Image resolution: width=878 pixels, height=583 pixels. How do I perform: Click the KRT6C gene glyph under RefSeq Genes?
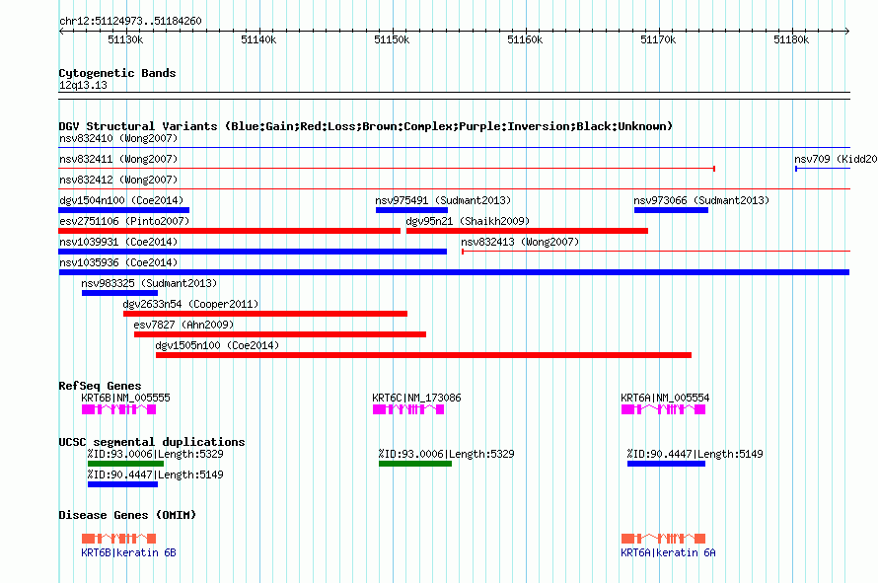408,409
